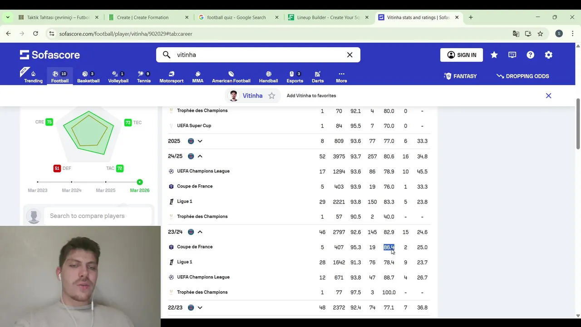Bookmark this page with the star

point(540,34)
